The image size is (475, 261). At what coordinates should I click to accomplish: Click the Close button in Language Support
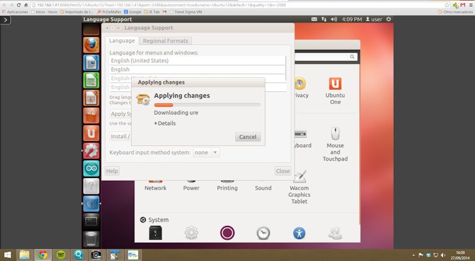283,171
